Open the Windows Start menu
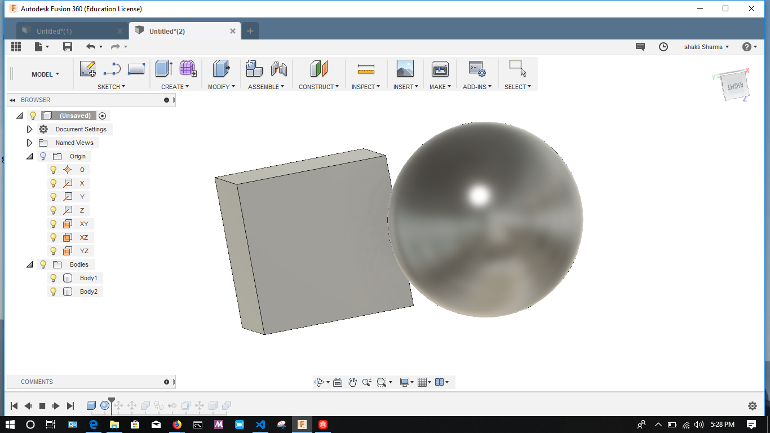The width and height of the screenshot is (770, 433). coord(11,425)
